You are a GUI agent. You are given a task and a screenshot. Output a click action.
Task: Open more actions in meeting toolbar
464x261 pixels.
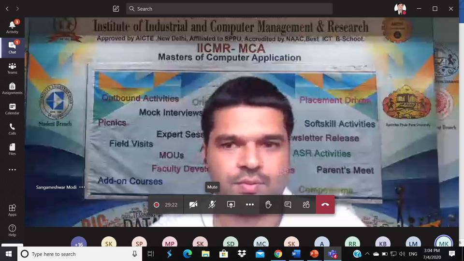pyautogui.click(x=249, y=204)
